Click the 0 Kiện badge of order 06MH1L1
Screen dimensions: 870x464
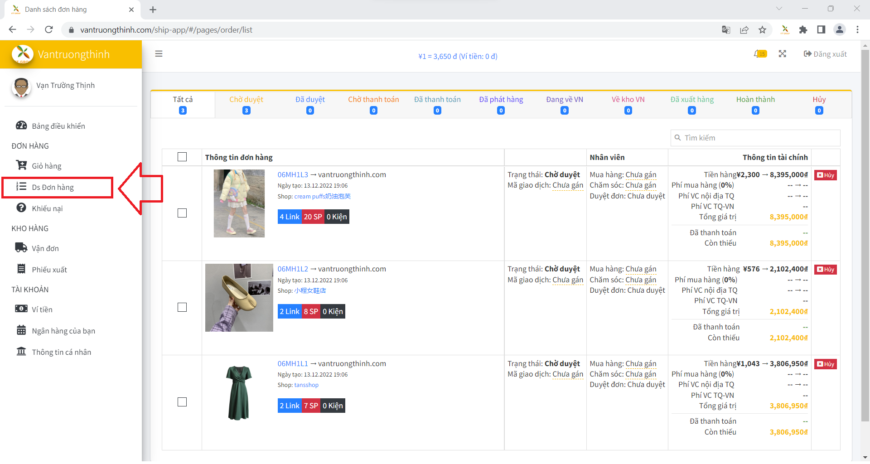pyautogui.click(x=333, y=406)
